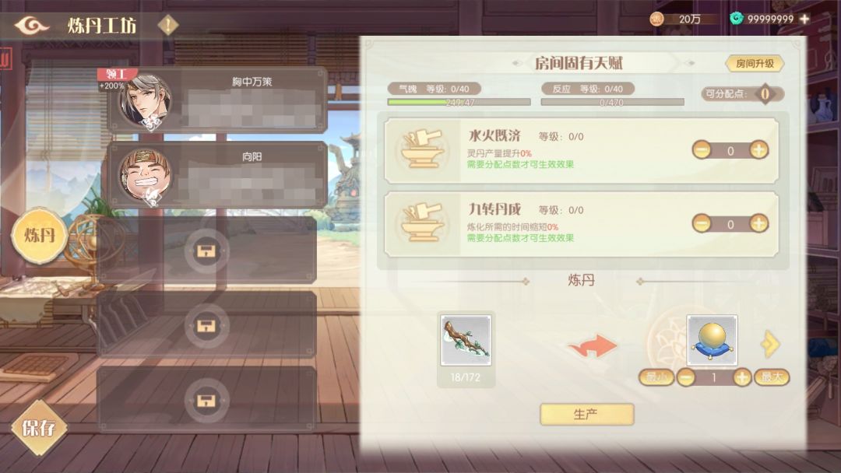Viewport: 841px width, 473px height.
Task: Click the bottom empty worker slot icon
Action: (x=206, y=400)
